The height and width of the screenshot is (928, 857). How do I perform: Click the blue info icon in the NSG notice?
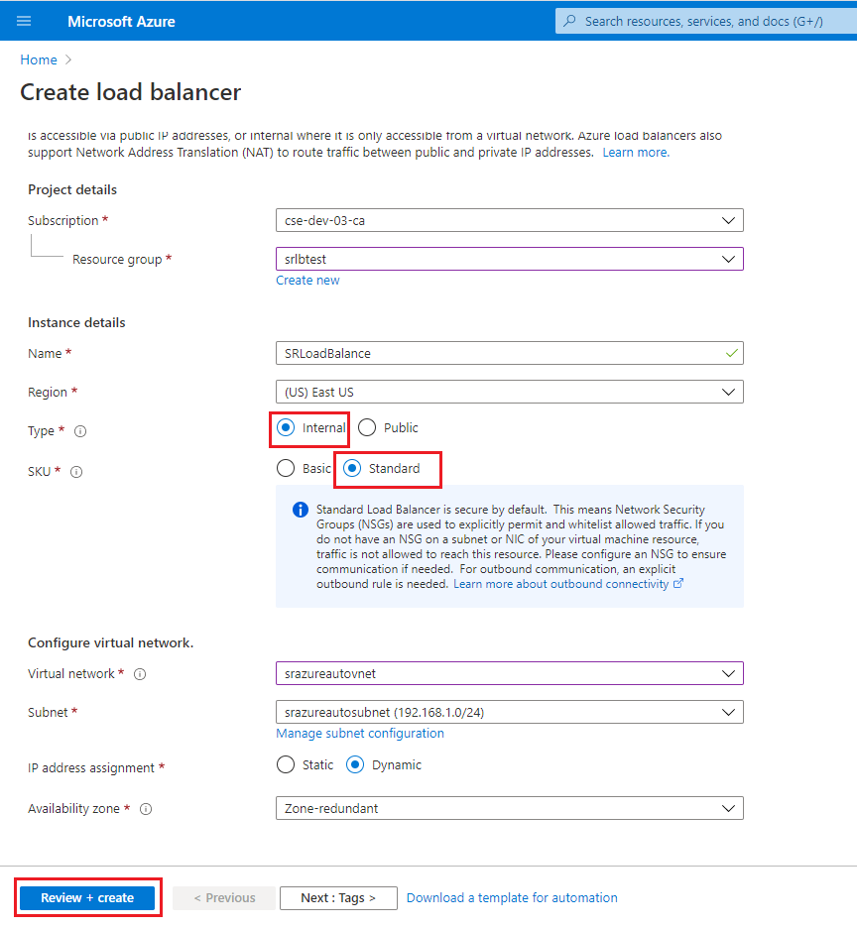pos(300,510)
